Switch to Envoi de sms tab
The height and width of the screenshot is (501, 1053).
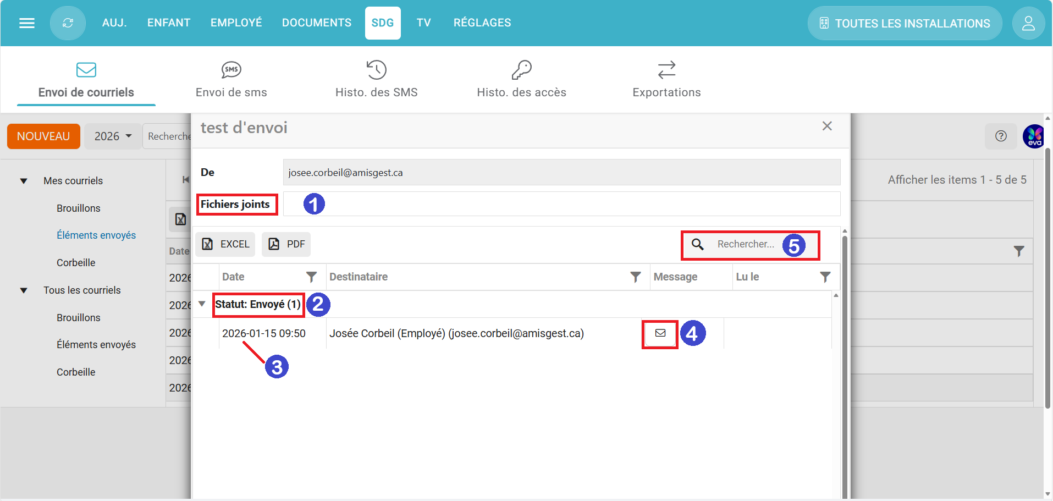click(231, 79)
